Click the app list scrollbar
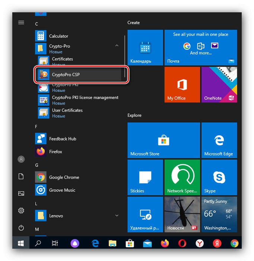 tap(124, 56)
